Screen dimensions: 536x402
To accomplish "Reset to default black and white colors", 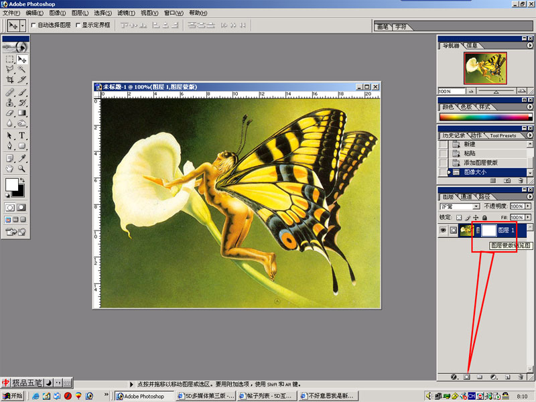I will tap(7, 196).
